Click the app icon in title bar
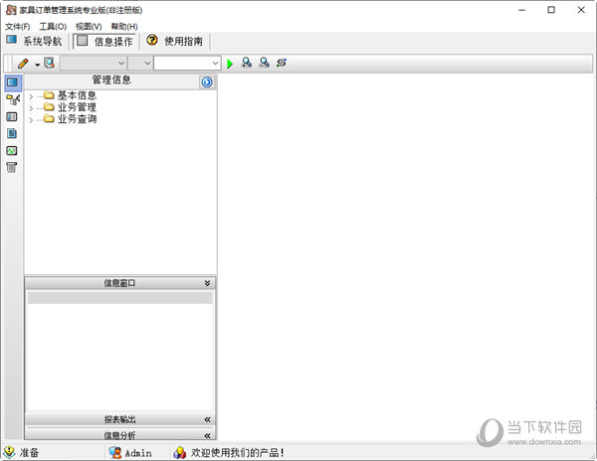The height and width of the screenshot is (461, 597). pyautogui.click(x=11, y=10)
